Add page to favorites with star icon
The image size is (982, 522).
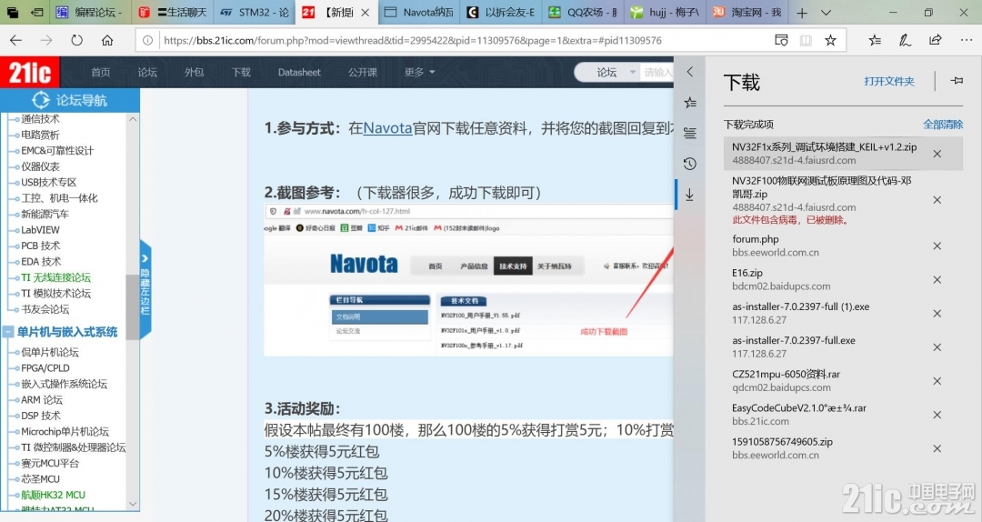[830, 40]
